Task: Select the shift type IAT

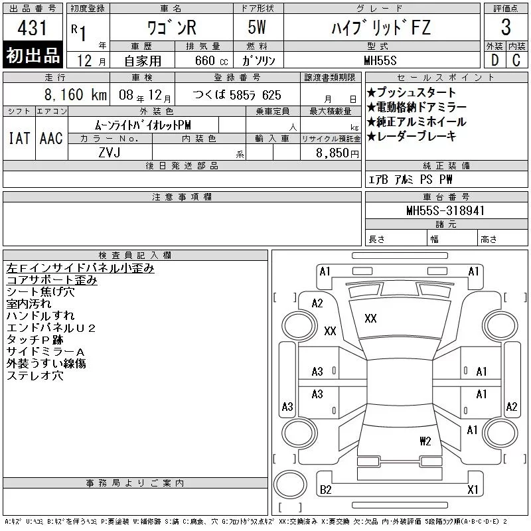Action: click(x=19, y=138)
